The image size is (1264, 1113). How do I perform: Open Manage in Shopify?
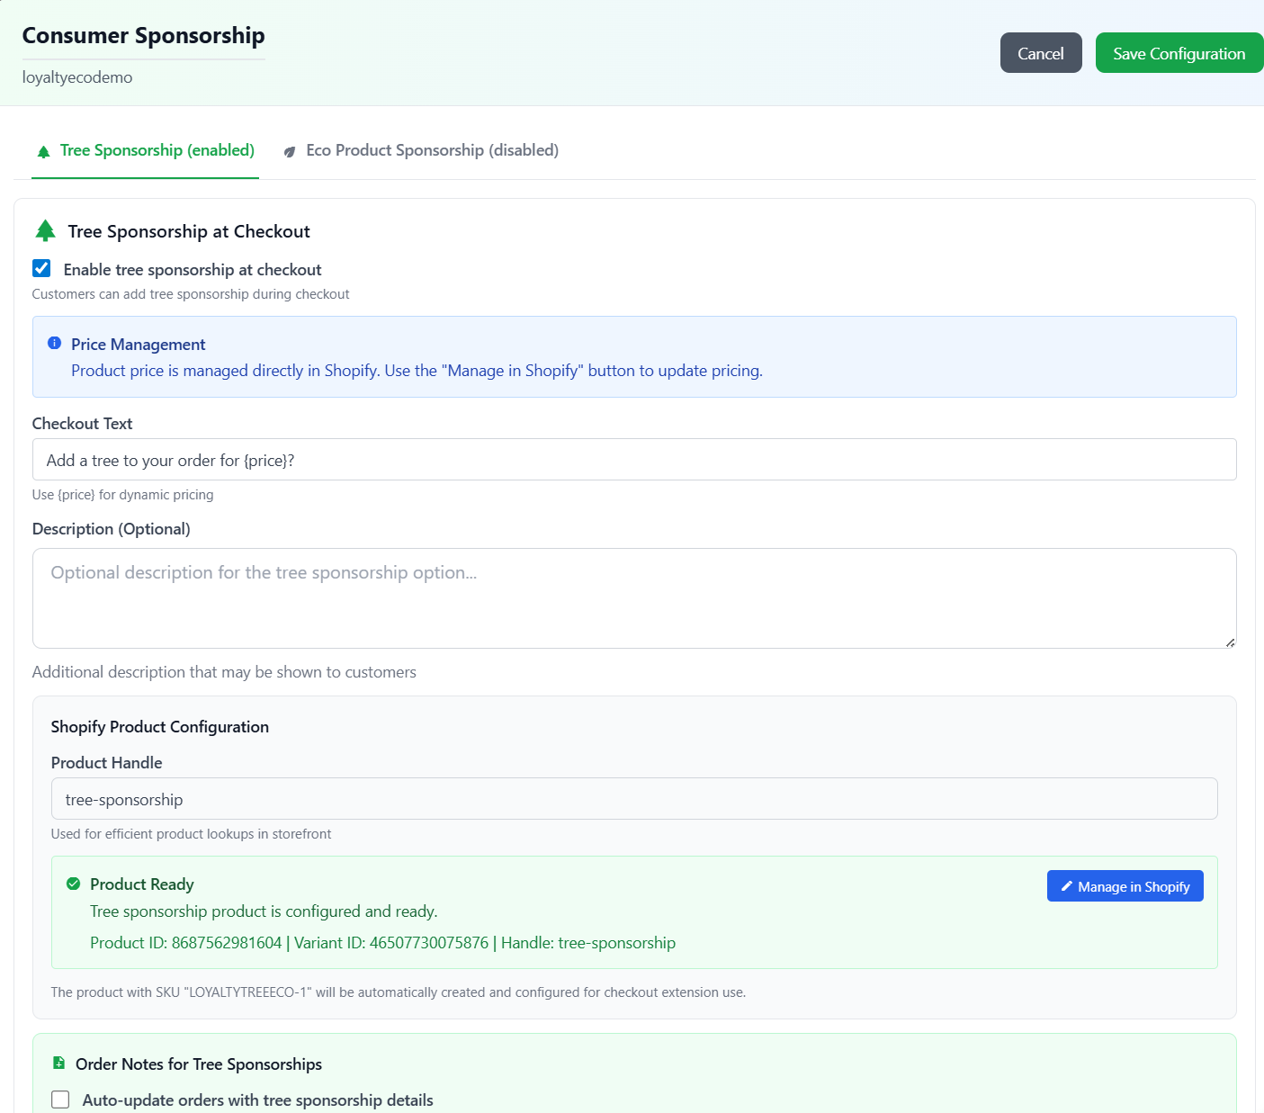point(1125,886)
